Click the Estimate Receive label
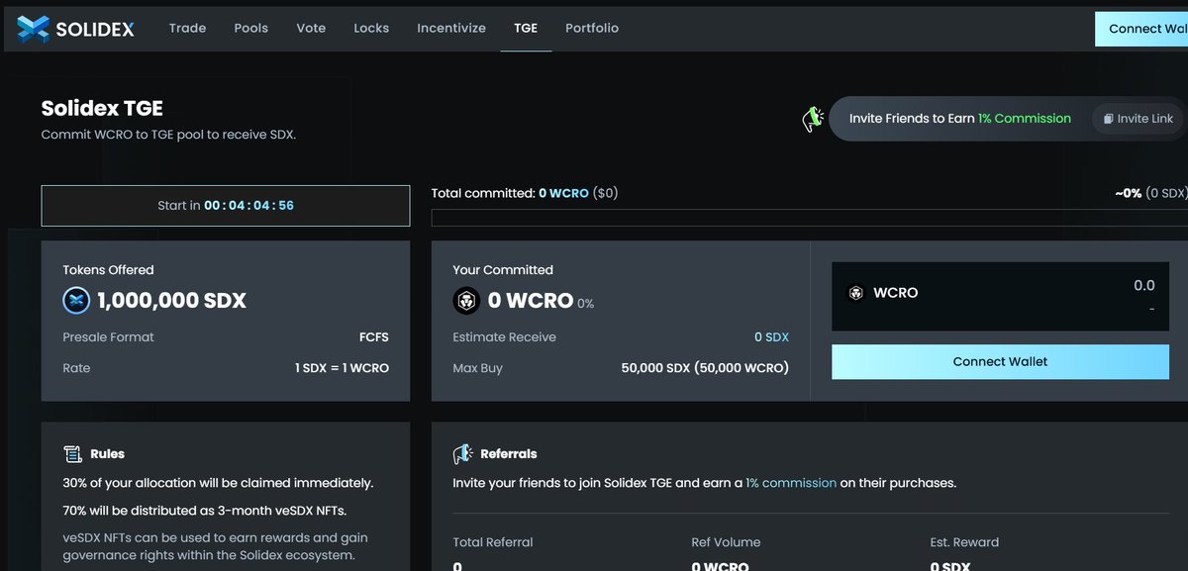Image resolution: width=1188 pixels, height=571 pixels. point(505,337)
